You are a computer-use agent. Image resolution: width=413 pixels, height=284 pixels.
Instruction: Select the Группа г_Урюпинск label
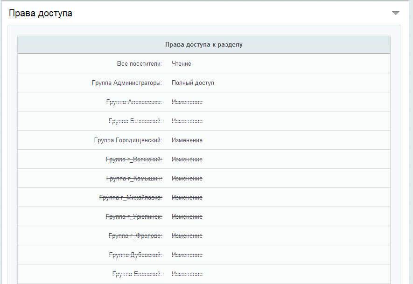click(134, 217)
